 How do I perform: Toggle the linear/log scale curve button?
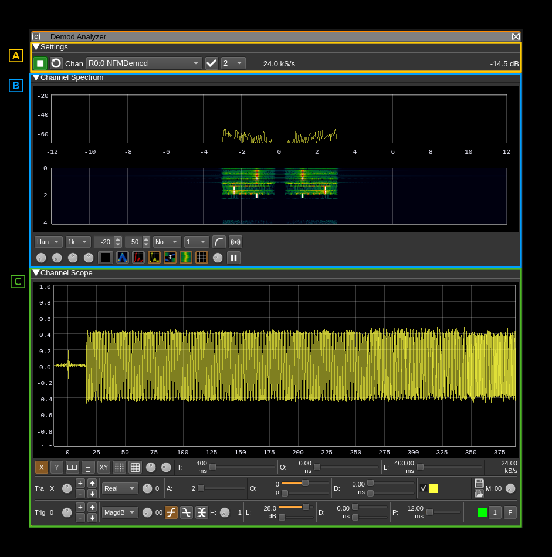coord(219,242)
